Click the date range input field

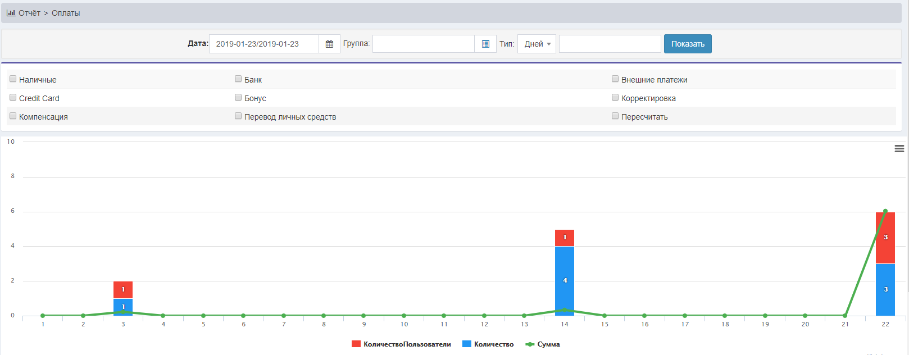[x=263, y=44]
